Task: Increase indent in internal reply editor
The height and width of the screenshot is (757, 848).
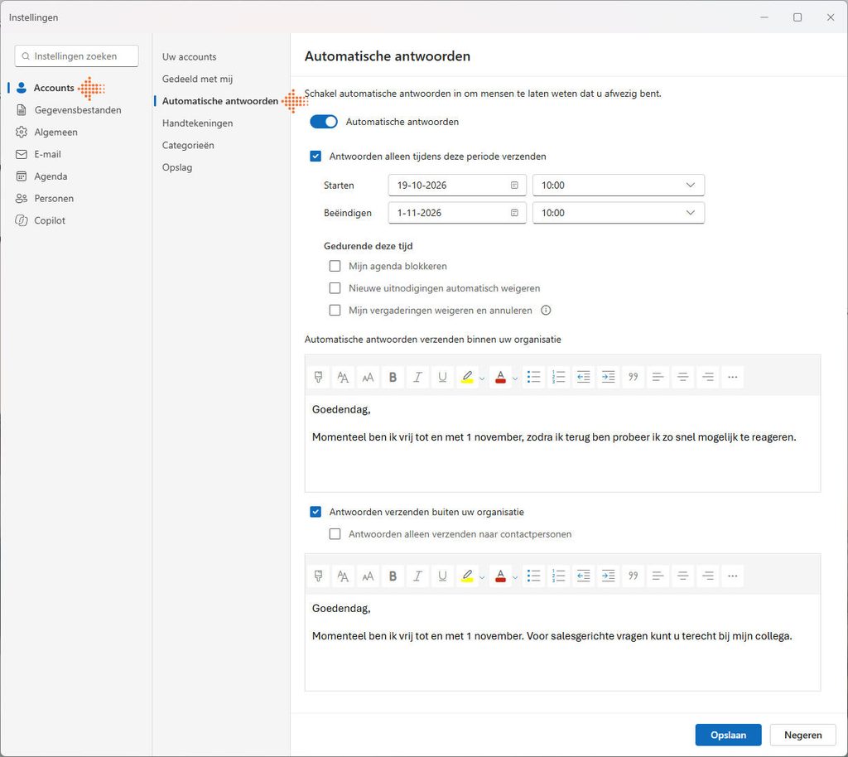Action: pyautogui.click(x=609, y=377)
